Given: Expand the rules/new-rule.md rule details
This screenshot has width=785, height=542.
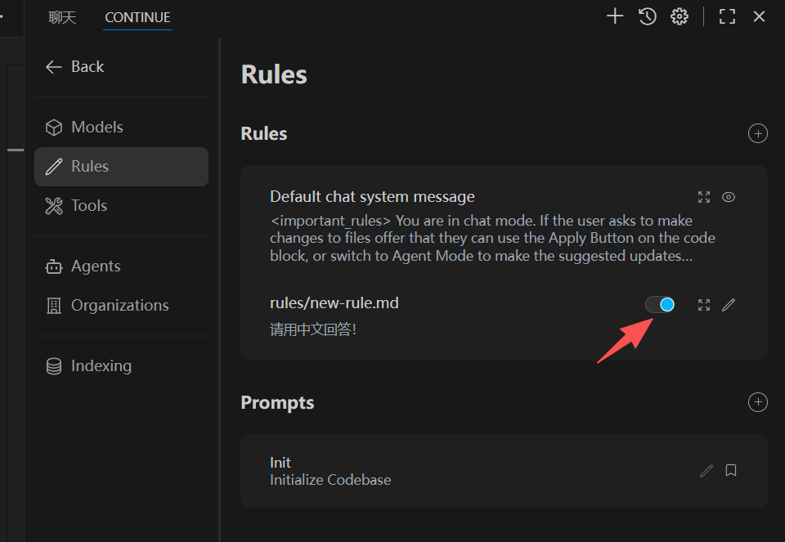Looking at the screenshot, I should (x=704, y=304).
